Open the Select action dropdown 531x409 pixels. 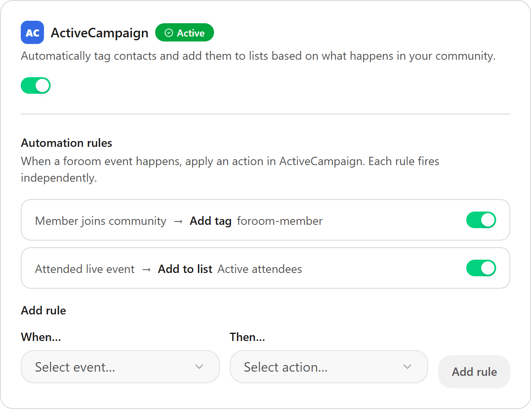coord(329,367)
